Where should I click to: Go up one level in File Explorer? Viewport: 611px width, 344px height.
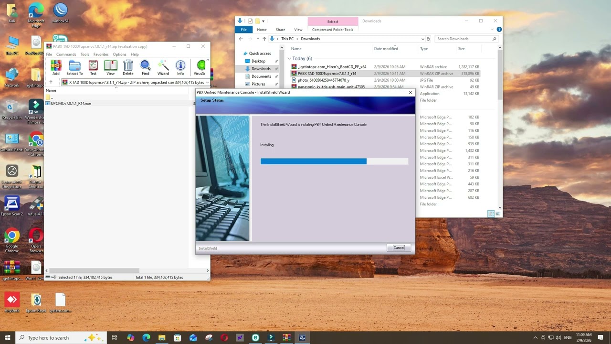(x=264, y=39)
